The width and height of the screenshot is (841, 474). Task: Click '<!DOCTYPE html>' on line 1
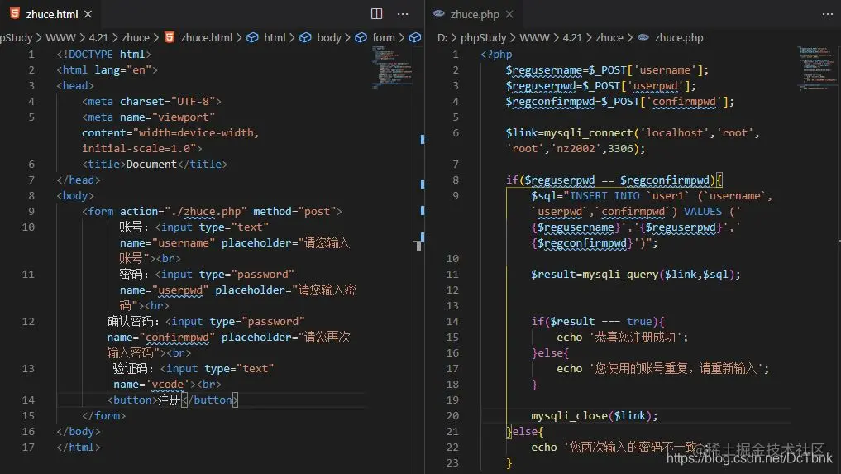104,55
